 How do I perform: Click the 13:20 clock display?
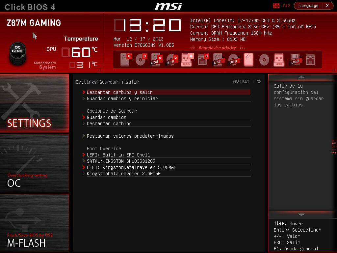tap(147, 25)
